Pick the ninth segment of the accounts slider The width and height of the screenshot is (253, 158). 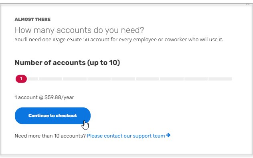point(196,79)
